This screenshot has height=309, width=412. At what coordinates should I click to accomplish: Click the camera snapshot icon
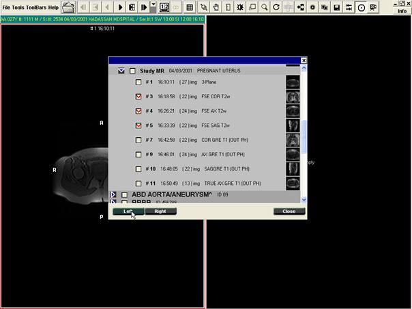[325, 8]
